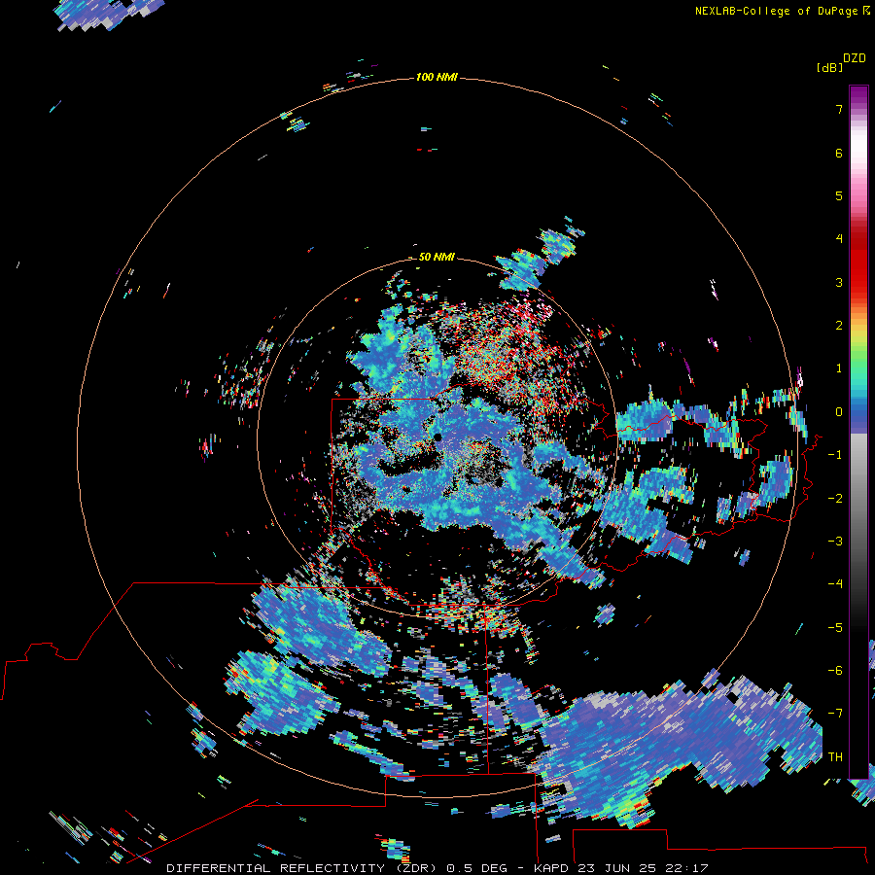Click the -6 value on the scale
The image size is (875, 875).
(835, 671)
